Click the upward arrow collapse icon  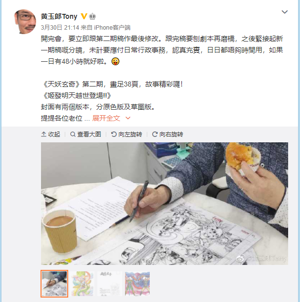(43, 134)
